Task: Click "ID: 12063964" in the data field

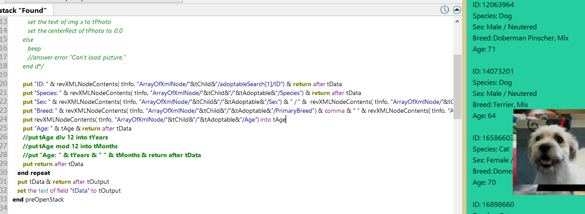Action: tap(493, 5)
